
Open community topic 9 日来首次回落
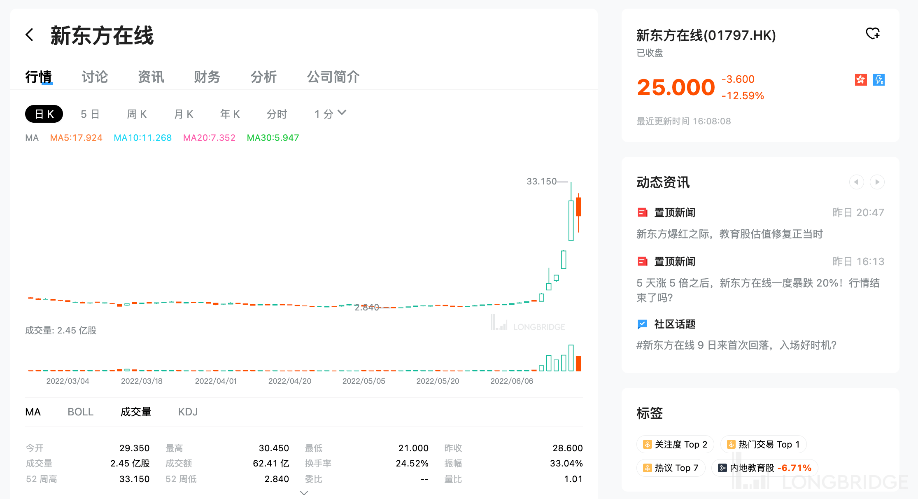click(736, 345)
